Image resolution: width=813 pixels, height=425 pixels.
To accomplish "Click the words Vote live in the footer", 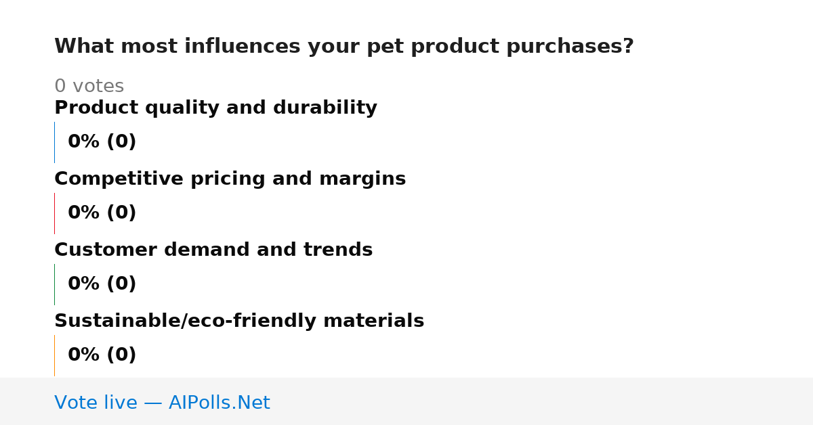I will (x=96, y=403).
